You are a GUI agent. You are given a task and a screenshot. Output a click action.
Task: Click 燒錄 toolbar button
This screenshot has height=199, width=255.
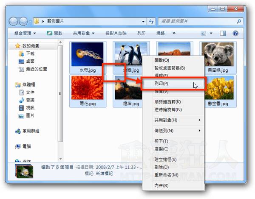tap(160, 33)
